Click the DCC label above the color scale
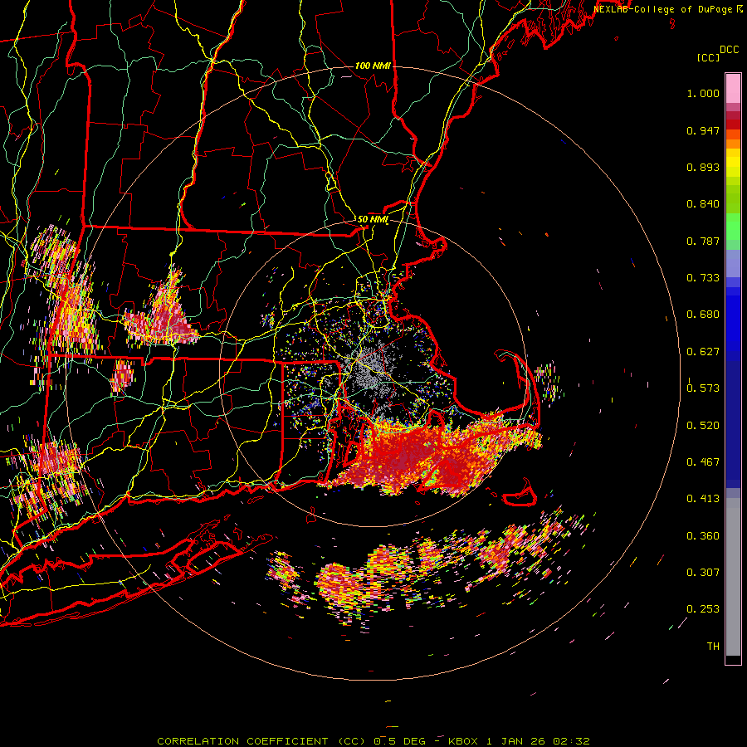The height and width of the screenshot is (747, 747). (x=729, y=50)
